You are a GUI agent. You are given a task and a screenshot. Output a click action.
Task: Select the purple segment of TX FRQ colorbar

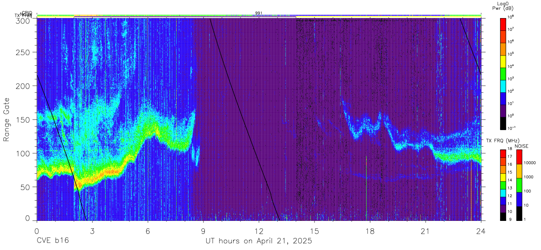click(x=504, y=209)
